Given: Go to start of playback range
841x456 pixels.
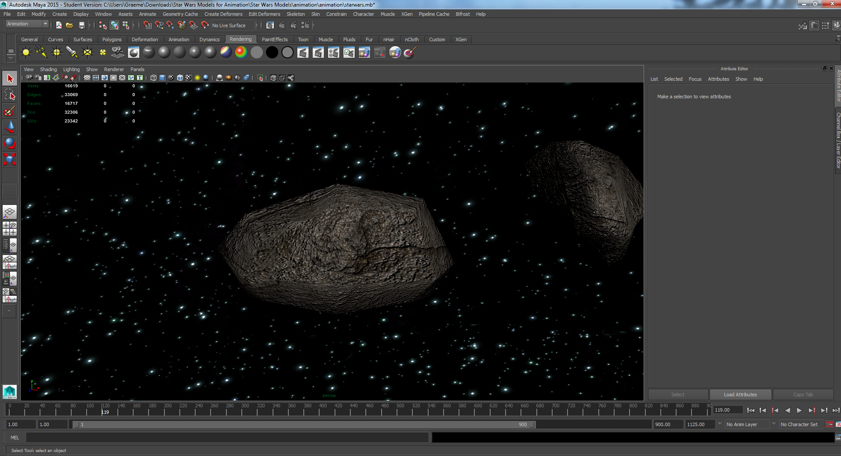Looking at the screenshot, I should [751, 410].
